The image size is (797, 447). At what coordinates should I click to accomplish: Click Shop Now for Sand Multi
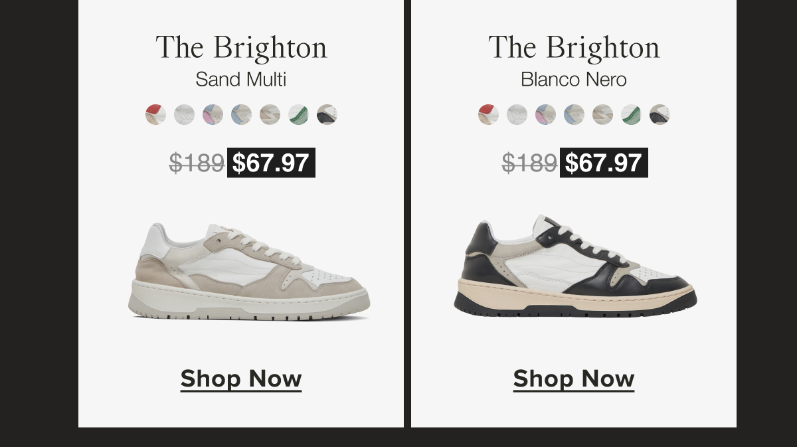click(x=241, y=379)
